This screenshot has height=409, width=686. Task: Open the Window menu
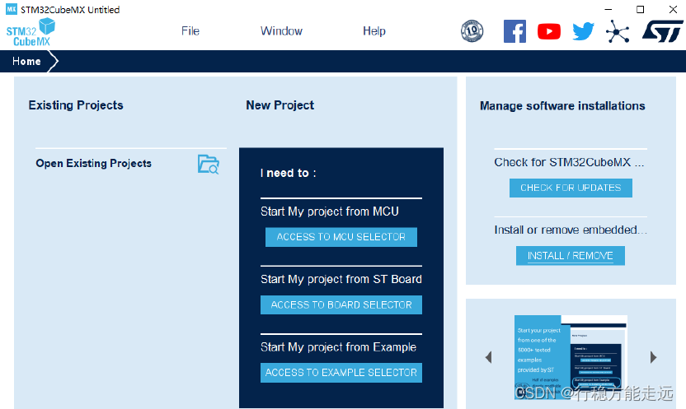point(281,31)
